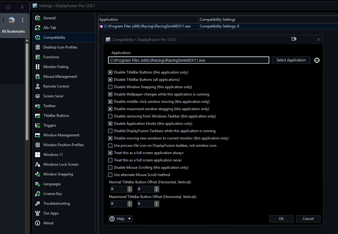Screen dimensions: 338x234
Task: Switch to the Window Management section
Action: [61, 135]
